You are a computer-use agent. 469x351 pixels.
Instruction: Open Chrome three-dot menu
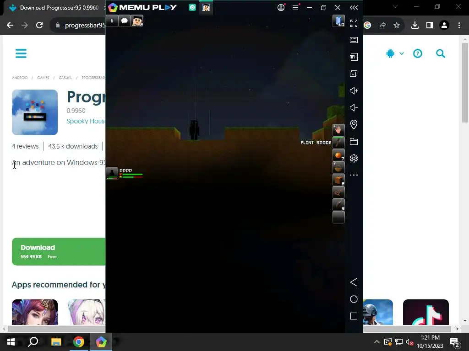click(459, 26)
